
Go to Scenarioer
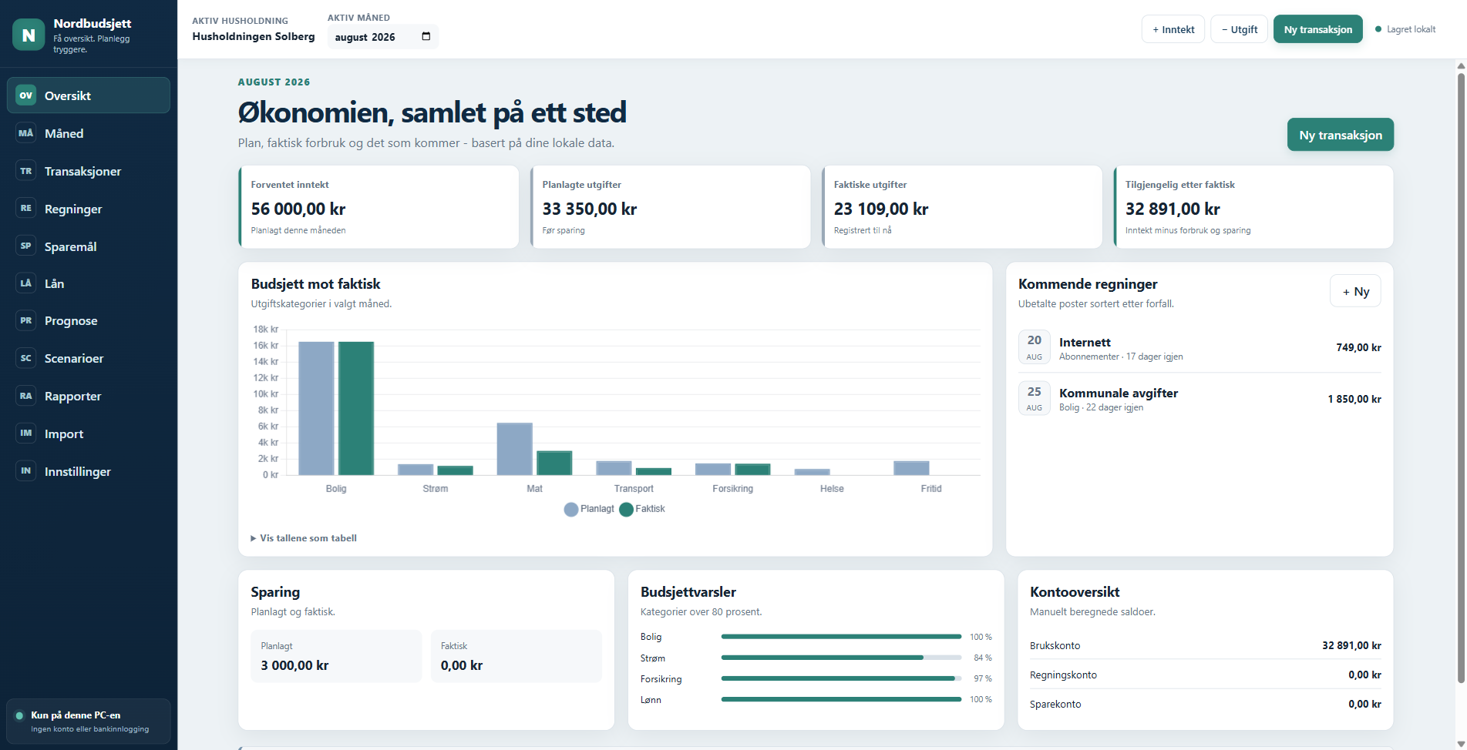89,359
